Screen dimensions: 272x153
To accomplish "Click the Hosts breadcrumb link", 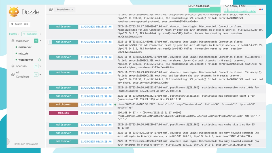I will 13,34.
